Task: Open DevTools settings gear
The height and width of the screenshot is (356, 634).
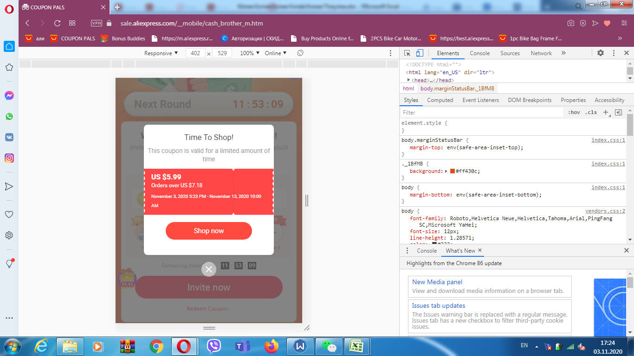Action: point(601,53)
